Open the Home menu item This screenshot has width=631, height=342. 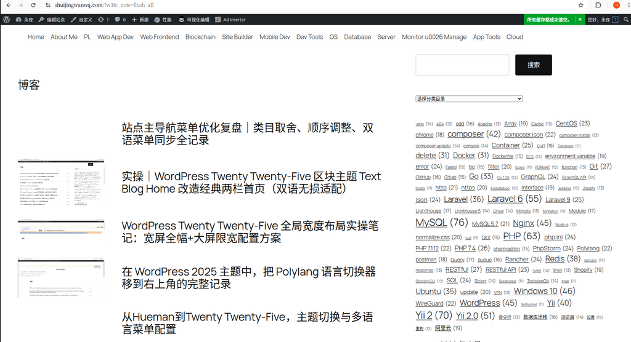pyautogui.click(x=36, y=37)
